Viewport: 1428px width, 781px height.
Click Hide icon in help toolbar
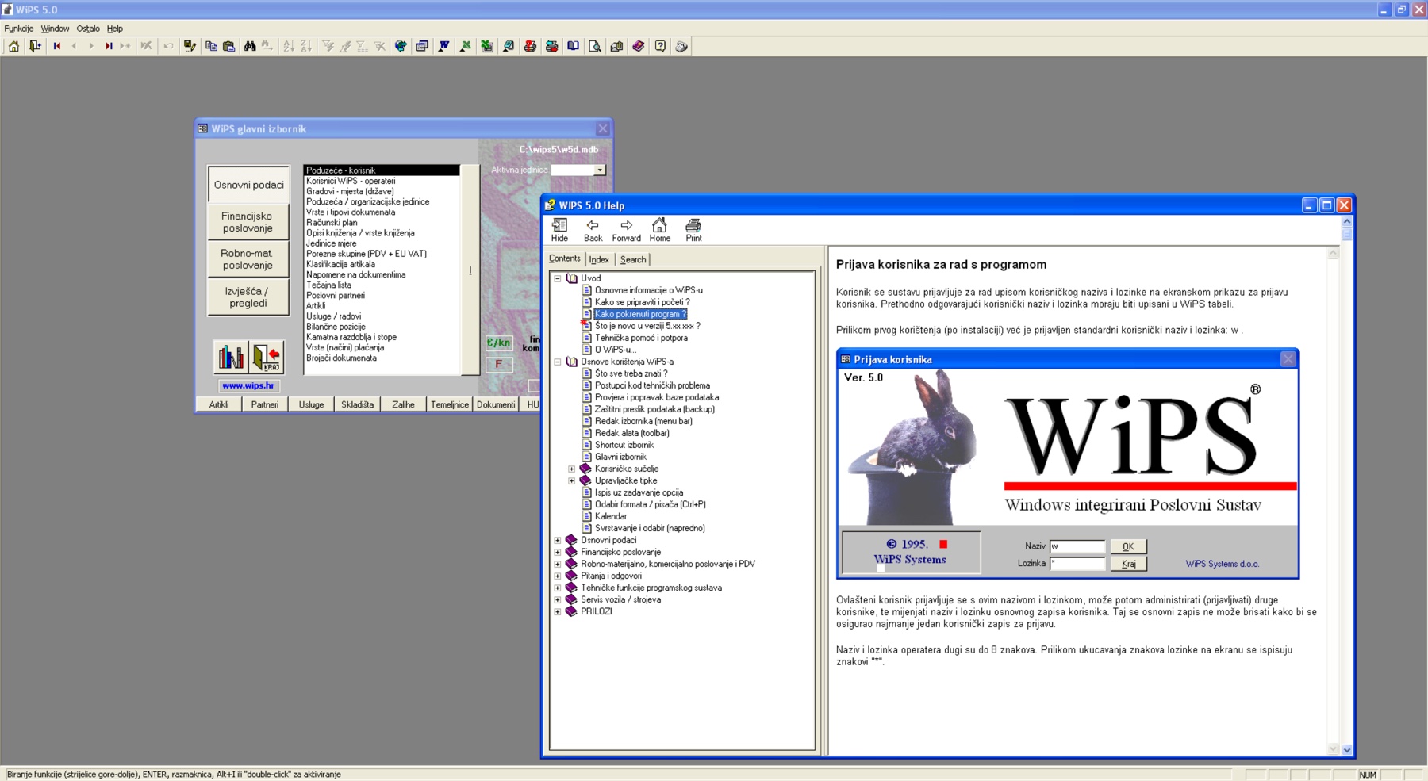tap(559, 230)
